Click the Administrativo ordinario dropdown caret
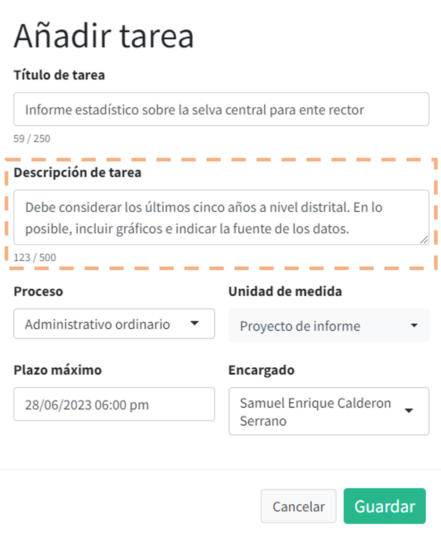This screenshot has width=441, height=540. pos(195,324)
